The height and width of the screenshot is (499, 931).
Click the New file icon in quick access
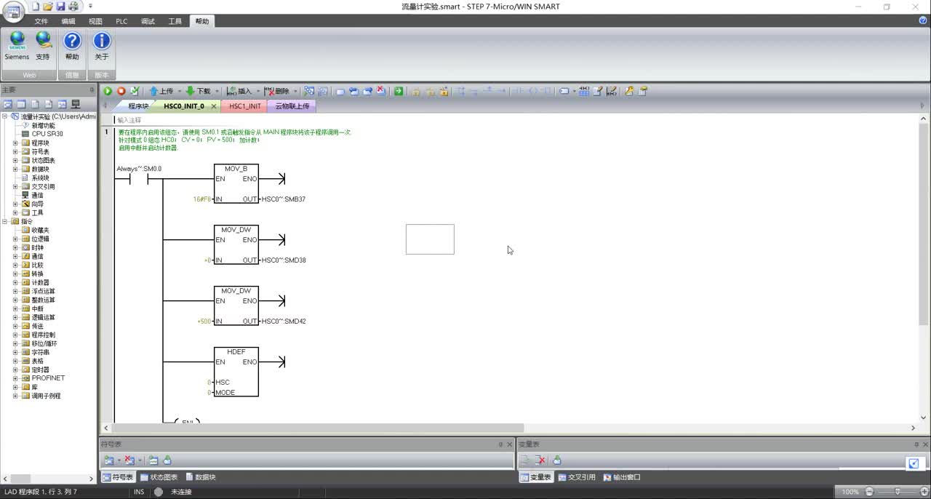point(36,6)
